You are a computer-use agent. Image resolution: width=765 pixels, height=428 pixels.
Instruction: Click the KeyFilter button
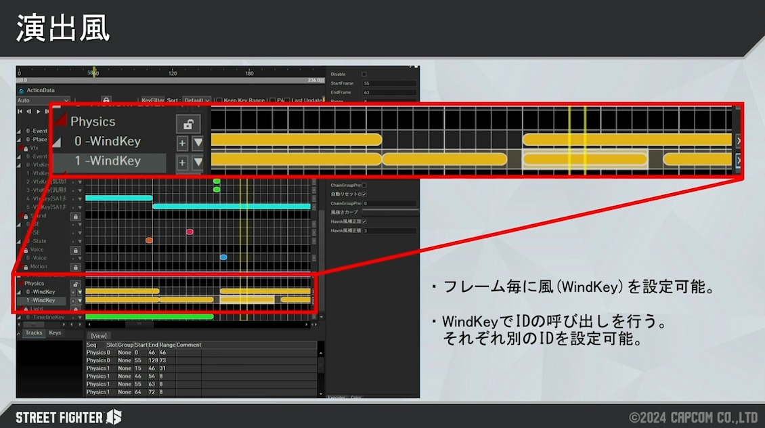tap(153, 100)
